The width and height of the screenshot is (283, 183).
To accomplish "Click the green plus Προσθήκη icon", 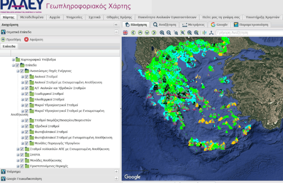I will click(x=3, y=39).
